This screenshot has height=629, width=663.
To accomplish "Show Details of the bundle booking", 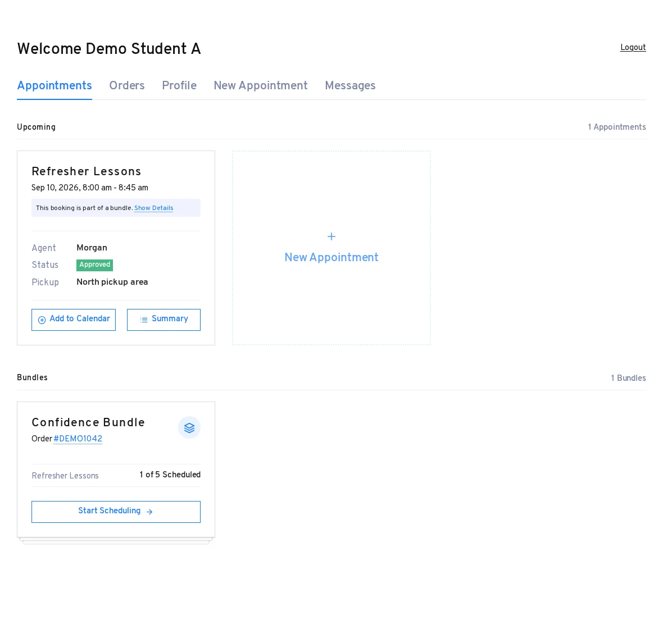I will pos(153,208).
